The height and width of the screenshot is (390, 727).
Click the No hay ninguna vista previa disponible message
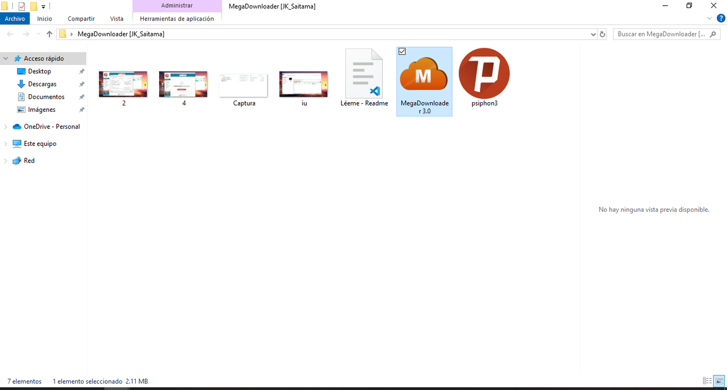pyautogui.click(x=654, y=209)
